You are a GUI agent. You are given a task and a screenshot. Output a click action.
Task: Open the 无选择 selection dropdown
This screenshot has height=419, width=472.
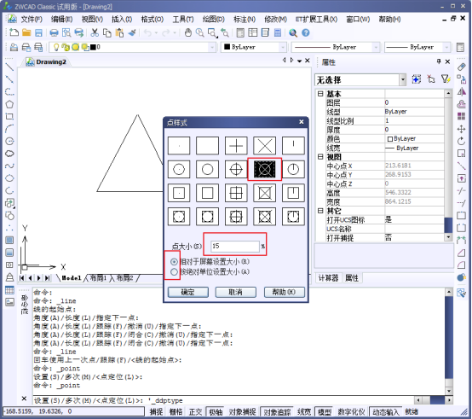(403, 80)
